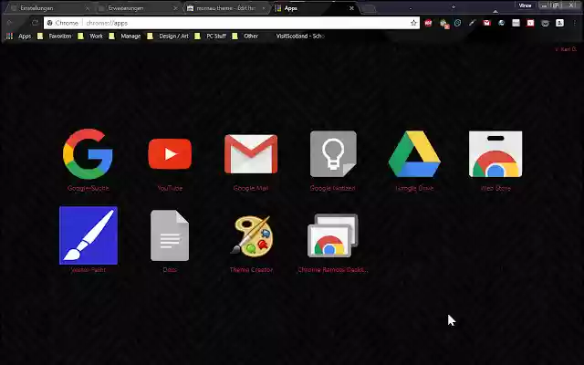Open the Google Mail app
This screenshot has height=365, width=584.
(251, 154)
